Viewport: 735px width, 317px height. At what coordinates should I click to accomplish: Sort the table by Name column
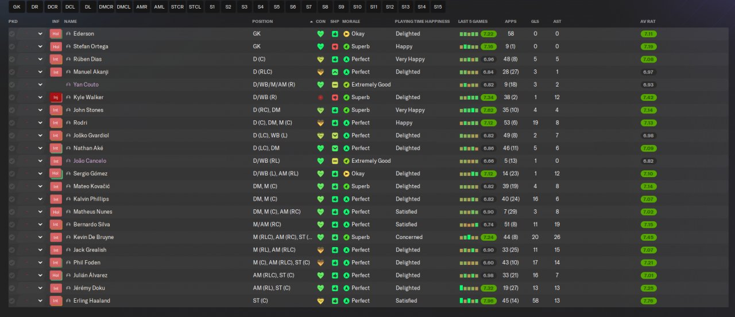click(71, 21)
